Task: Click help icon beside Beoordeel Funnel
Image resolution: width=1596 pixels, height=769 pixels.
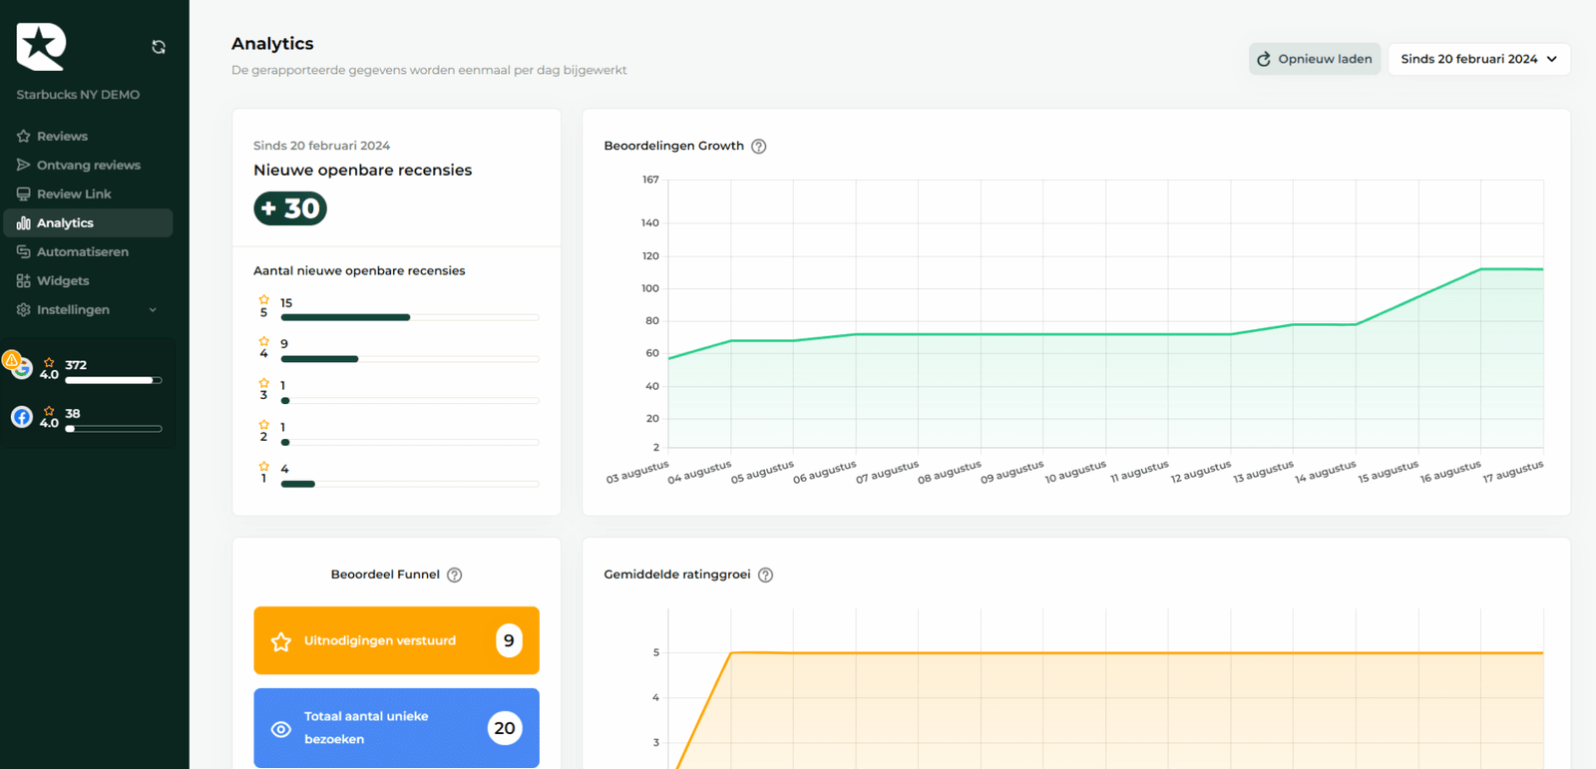Action: click(x=455, y=576)
